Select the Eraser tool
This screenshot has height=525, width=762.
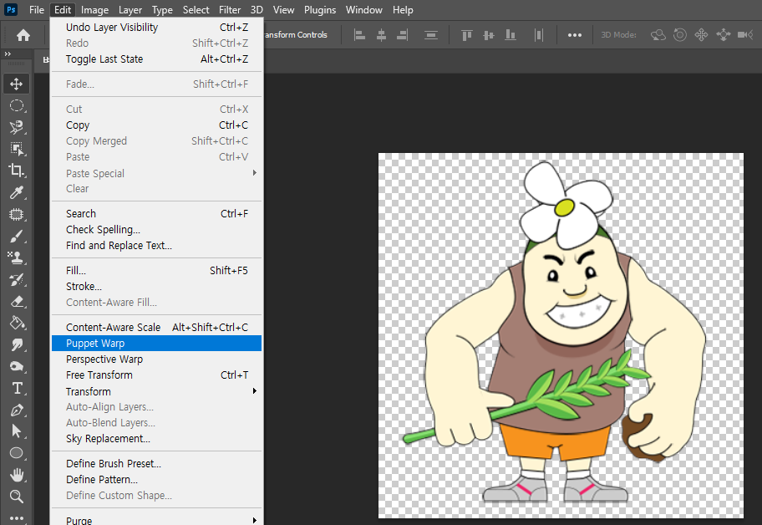(x=17, y=302)
